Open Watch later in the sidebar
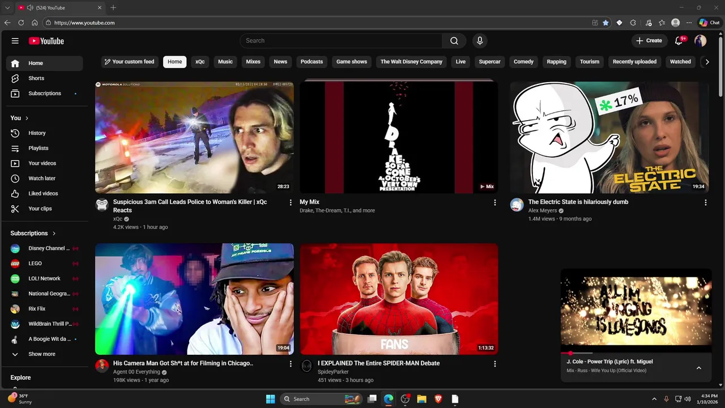Screen dimensions: 725x408 (45, 178)
